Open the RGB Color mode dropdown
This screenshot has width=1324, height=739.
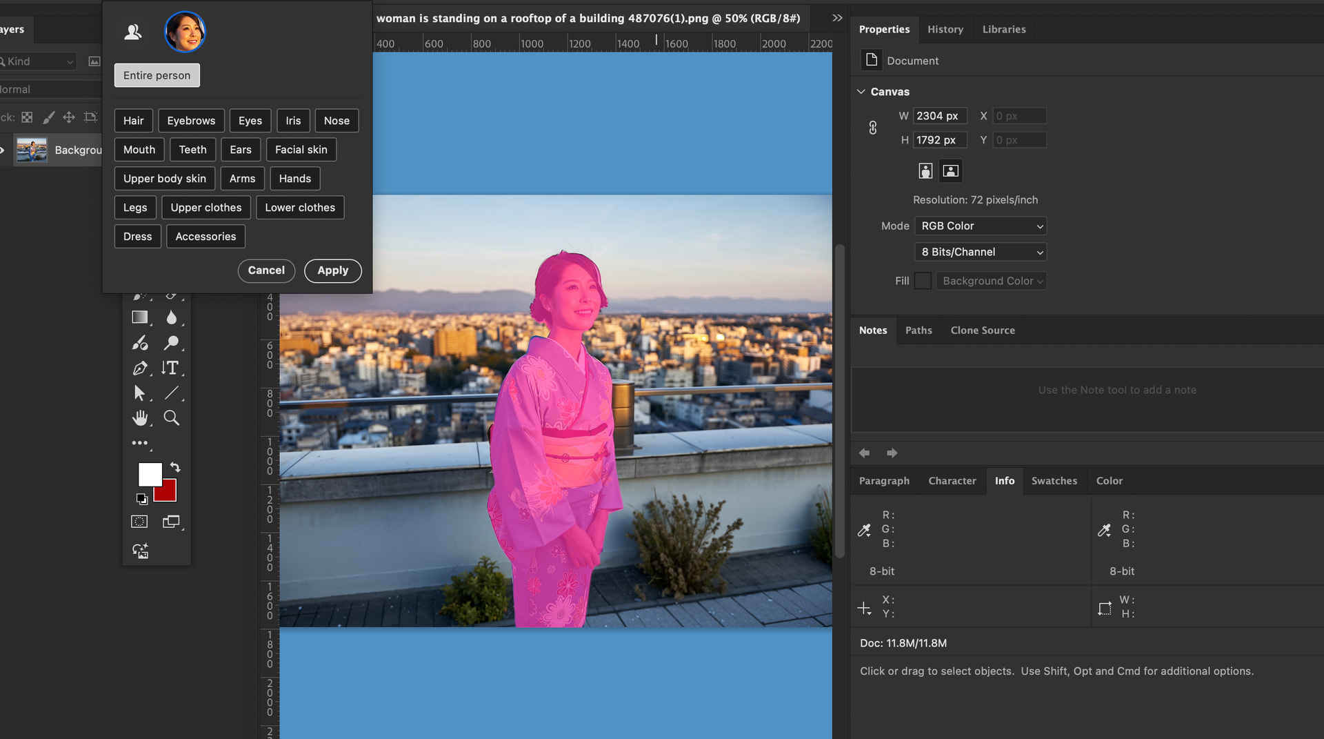pyautogui.click(x=980, y=226)
